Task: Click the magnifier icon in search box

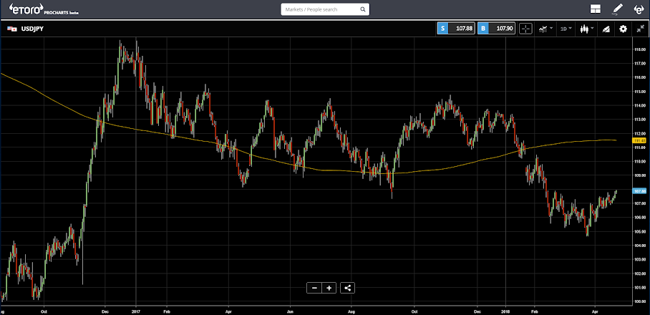Action: (x=363, y=9)
